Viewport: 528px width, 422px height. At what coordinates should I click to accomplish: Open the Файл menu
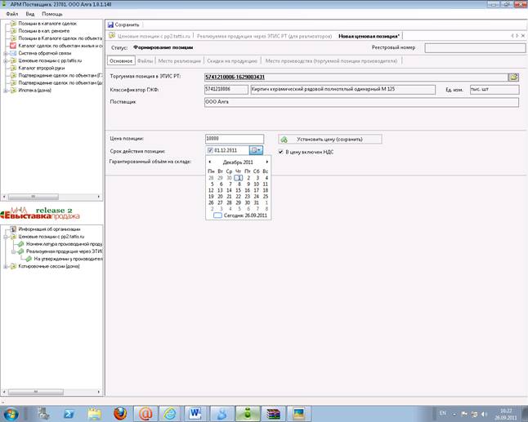pos(11,14)
